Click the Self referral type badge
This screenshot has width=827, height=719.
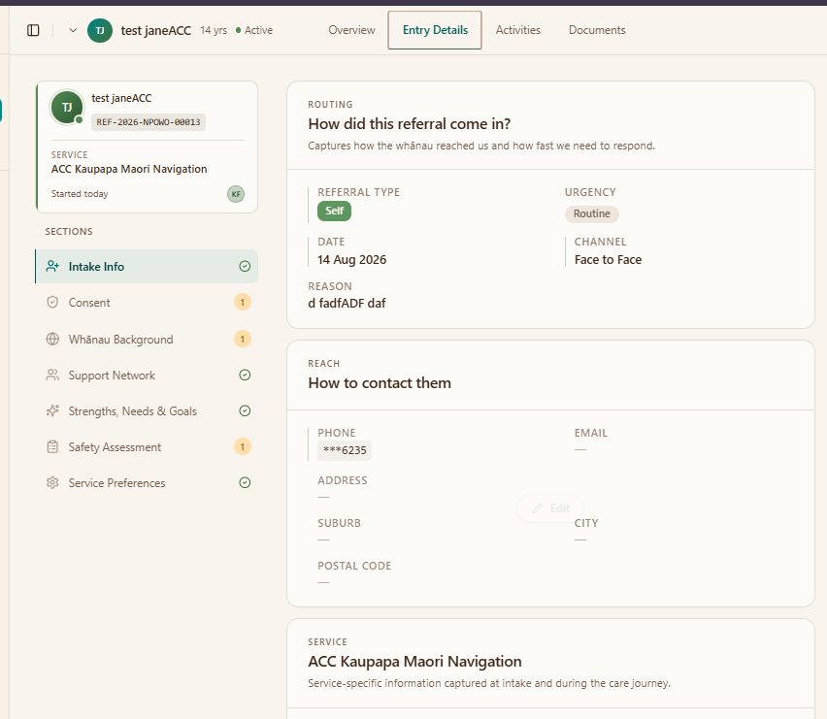[x=334, y=211]
